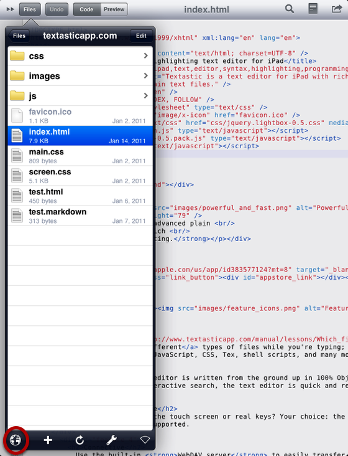This screenshot has width=348, height=456.
Task: Go back with the Files button in popover header
Action: 19,36
